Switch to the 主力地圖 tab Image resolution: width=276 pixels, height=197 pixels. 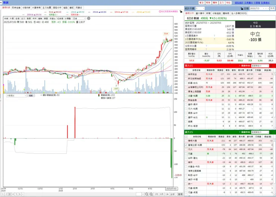(47, 8)
